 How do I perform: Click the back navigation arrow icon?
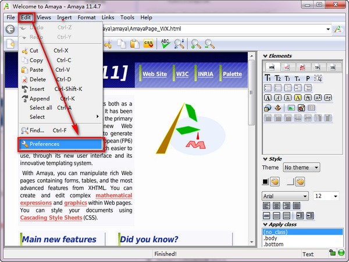point(10,30)
